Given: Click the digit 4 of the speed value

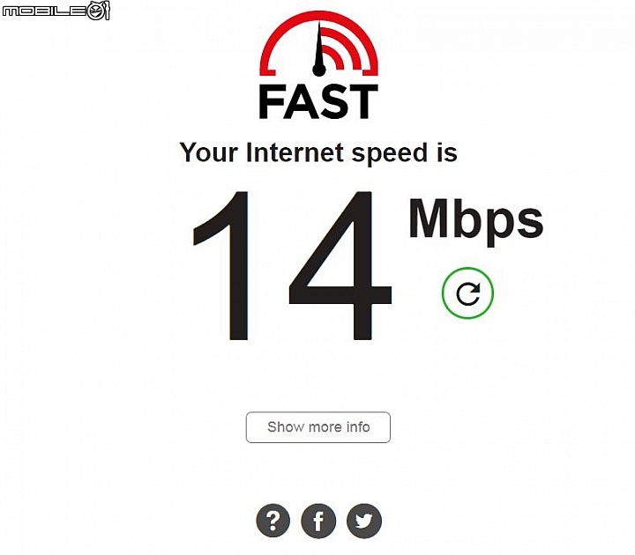Looking at the screenshot, I should point(340,265).
